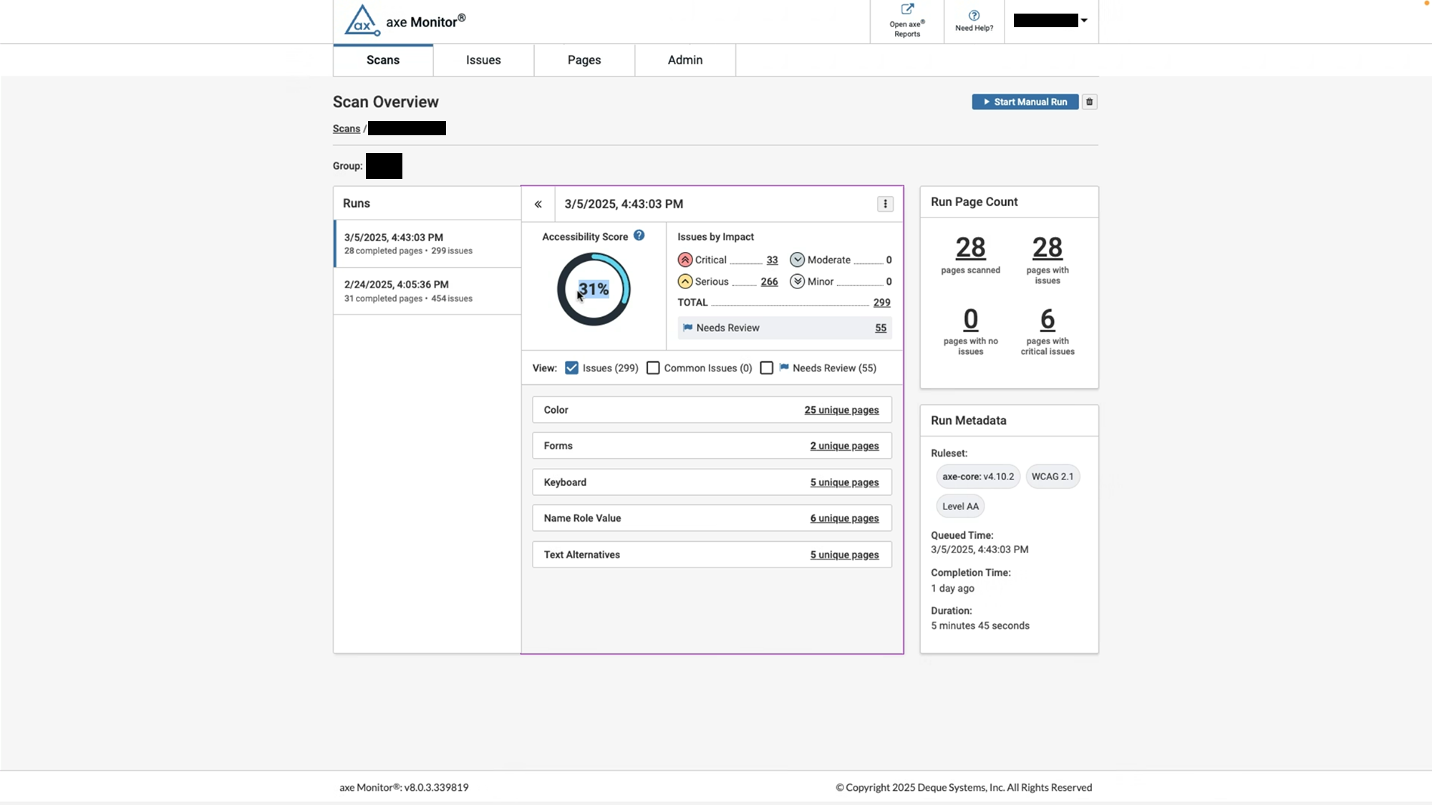This screenshot has height=805, width=1432.
Task: Toggle the Needs Review (55) checkbox
Action: click(766, 368)
